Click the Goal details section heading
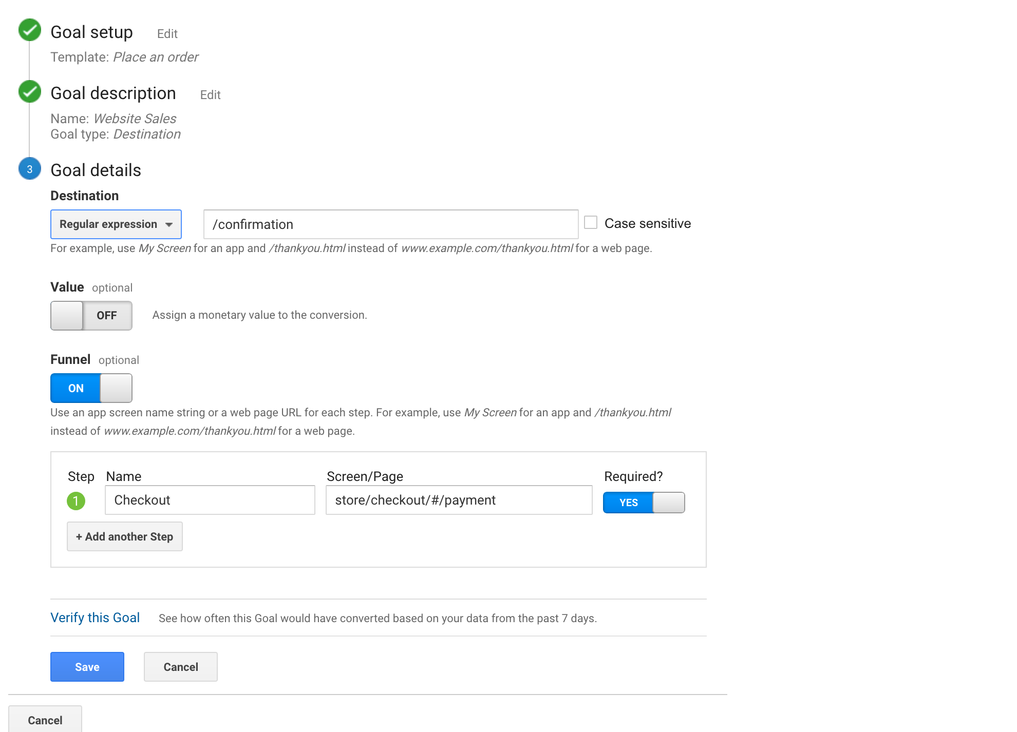Viewport: 1017px width, 732px height. pyautogui.click(x=96, y=169)
